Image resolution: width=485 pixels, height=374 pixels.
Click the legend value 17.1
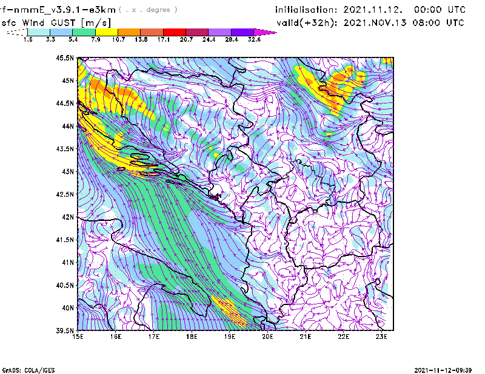[x=163, y=39]
